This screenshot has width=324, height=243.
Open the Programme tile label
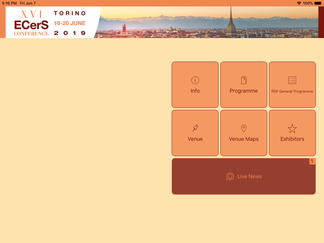(244, 91)
